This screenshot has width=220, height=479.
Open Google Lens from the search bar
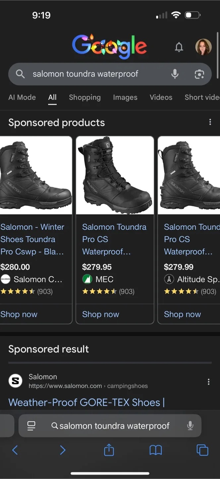(199, 74)
